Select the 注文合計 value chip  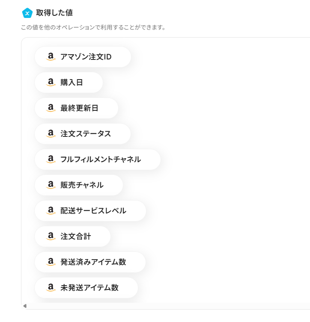(x=75, y=236)
